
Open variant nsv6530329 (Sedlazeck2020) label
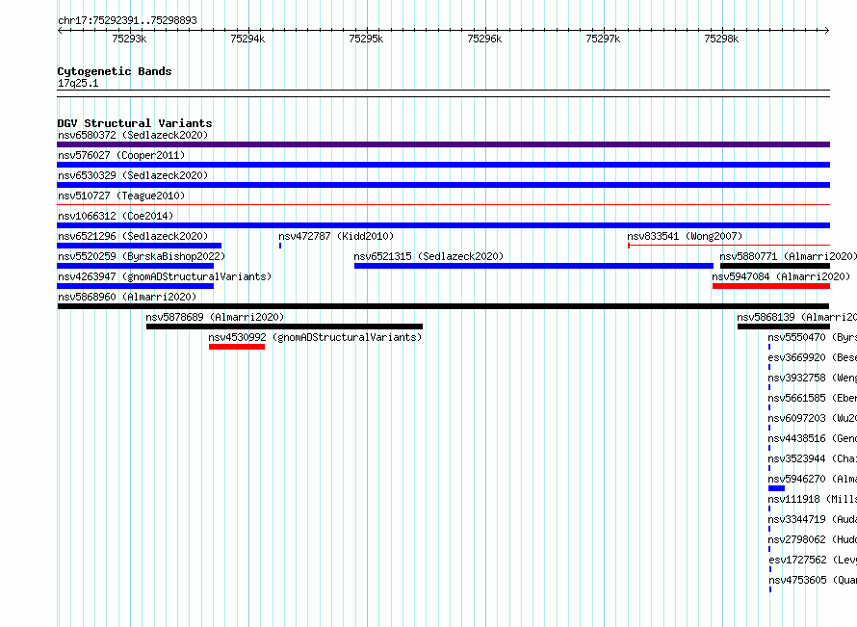tap(133, 175)
